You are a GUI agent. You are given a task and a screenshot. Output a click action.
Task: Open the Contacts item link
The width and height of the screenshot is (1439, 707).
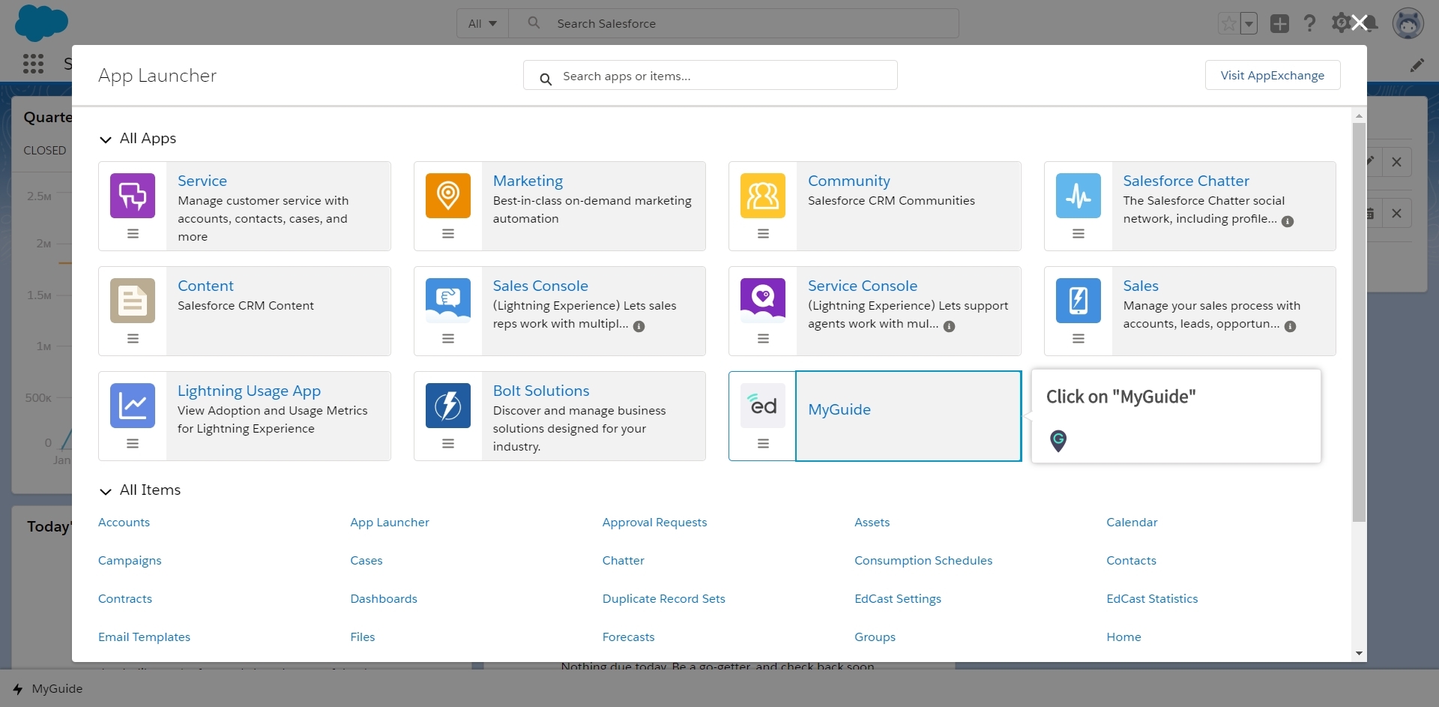(1131, 560)
